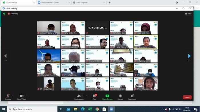Click the volume icon in system tray
Image resolution: width=200 pixels, height=112 pixels.
[180, 109]
